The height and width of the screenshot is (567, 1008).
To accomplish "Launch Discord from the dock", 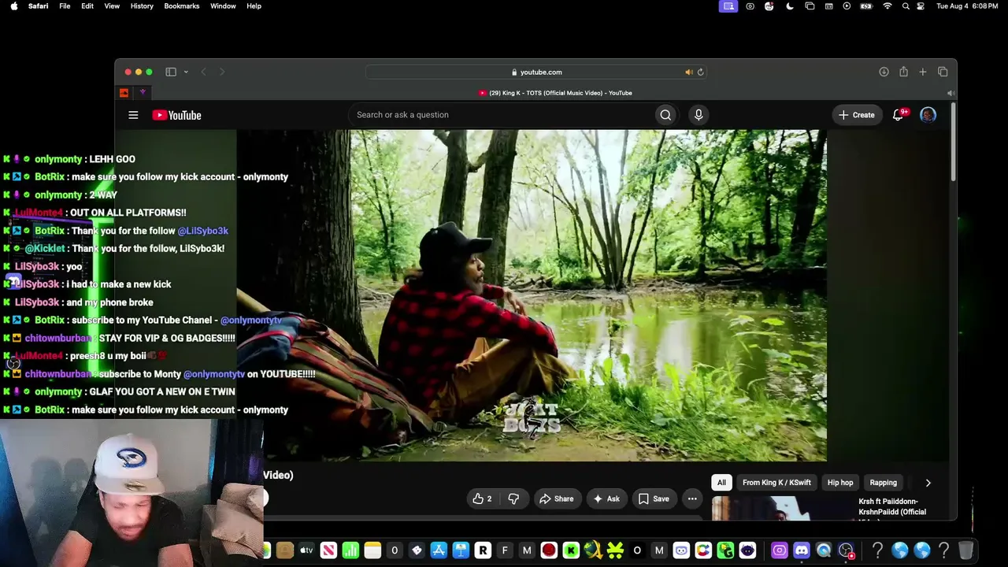I will coord(802,550).
